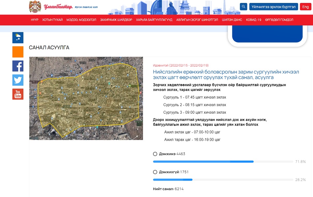Expand the ХАРЬЯА БАЙГУУЛЛАГУУД menu
313x197 pixels.
tap(154, 20)
